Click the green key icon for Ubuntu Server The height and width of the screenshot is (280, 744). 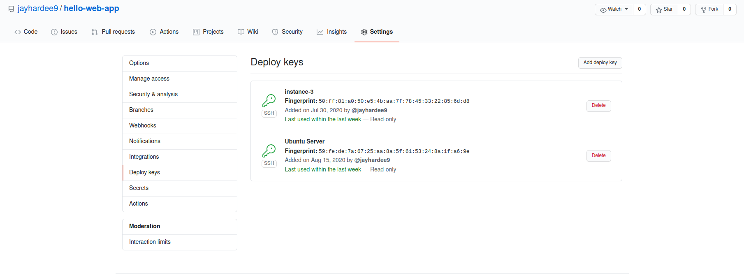tap(269, 151)
